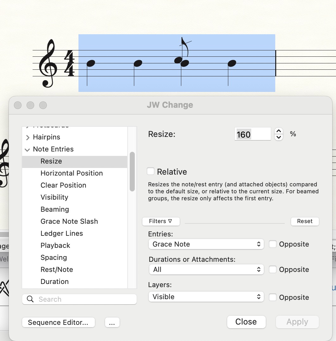Screen dimensions: 336x341
Task: Click the last quarter note in measure
Action: (232, 63)
